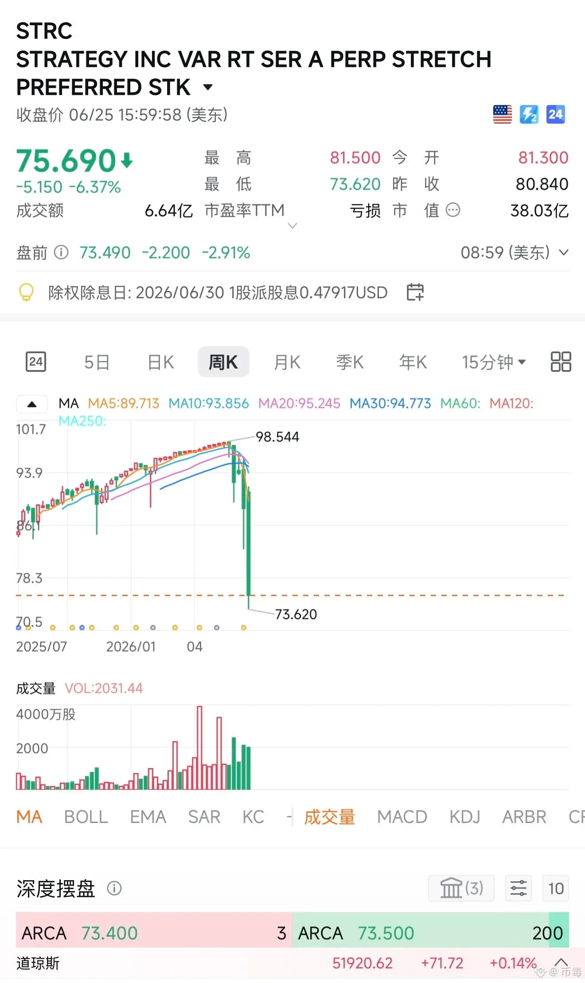Tap the 除权除息日 dividend notice text
The image size is (585, 983).
click(x=218, y=293)
